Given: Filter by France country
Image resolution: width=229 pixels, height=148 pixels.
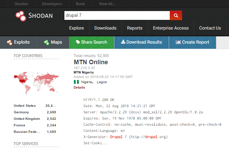Looking at the screenshot, I should pos(20,125).
